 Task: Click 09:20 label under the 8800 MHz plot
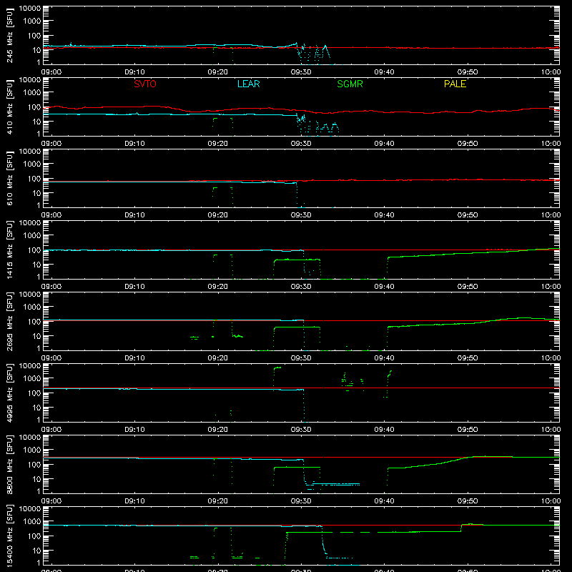(218, 501)
